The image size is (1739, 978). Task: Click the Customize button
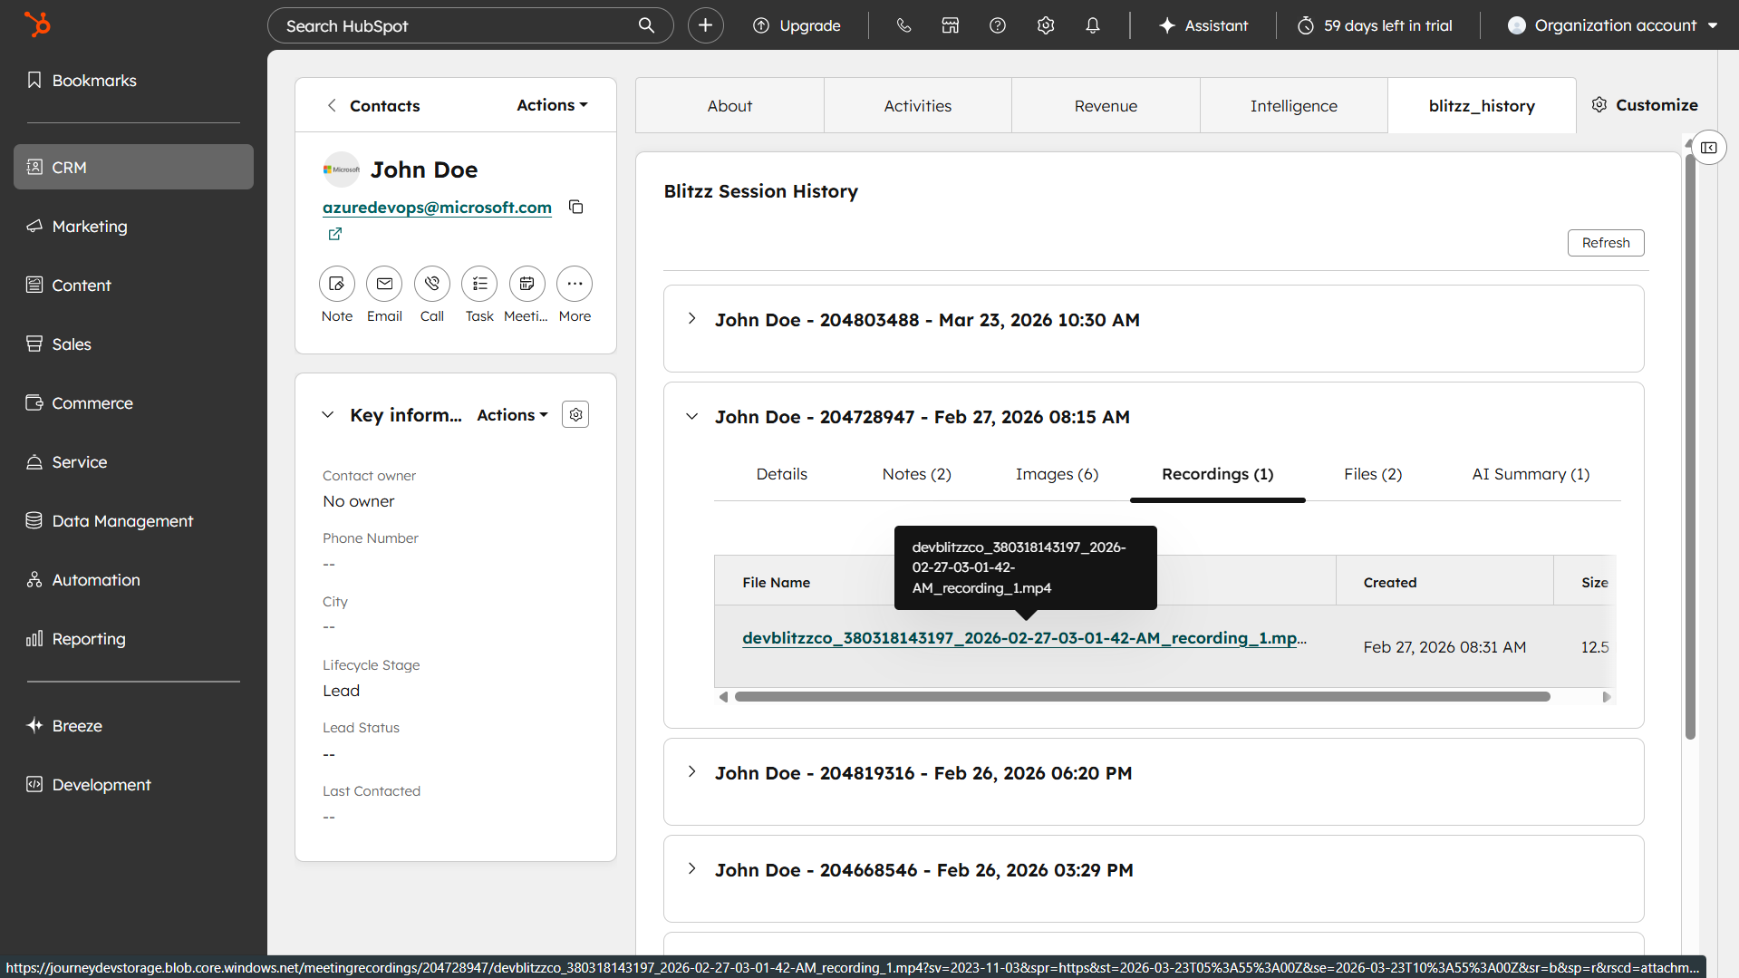click(x=1645, y=105)
